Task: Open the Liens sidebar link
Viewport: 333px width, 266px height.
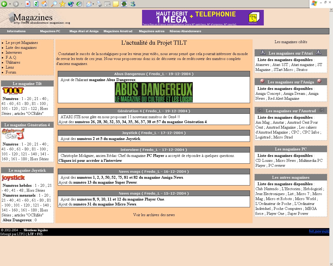Action: (10, 67)
